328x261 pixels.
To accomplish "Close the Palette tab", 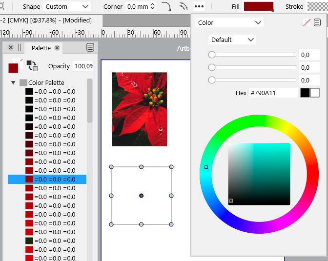I will point(57,48).
